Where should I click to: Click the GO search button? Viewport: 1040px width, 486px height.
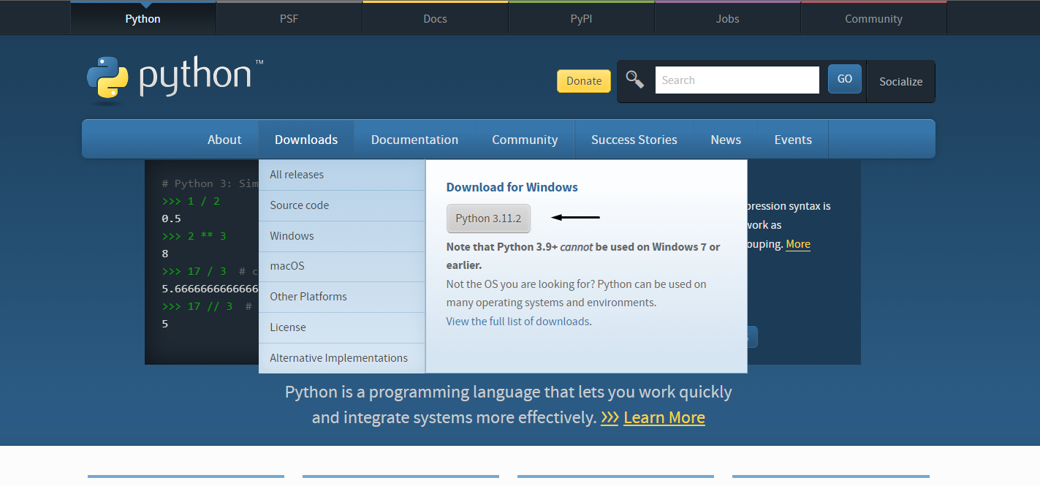coord(844,78)
